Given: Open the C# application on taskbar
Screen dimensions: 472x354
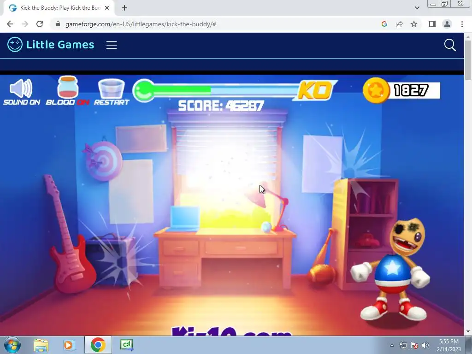Looking at the screenshot, I should (x=126, y=345).
